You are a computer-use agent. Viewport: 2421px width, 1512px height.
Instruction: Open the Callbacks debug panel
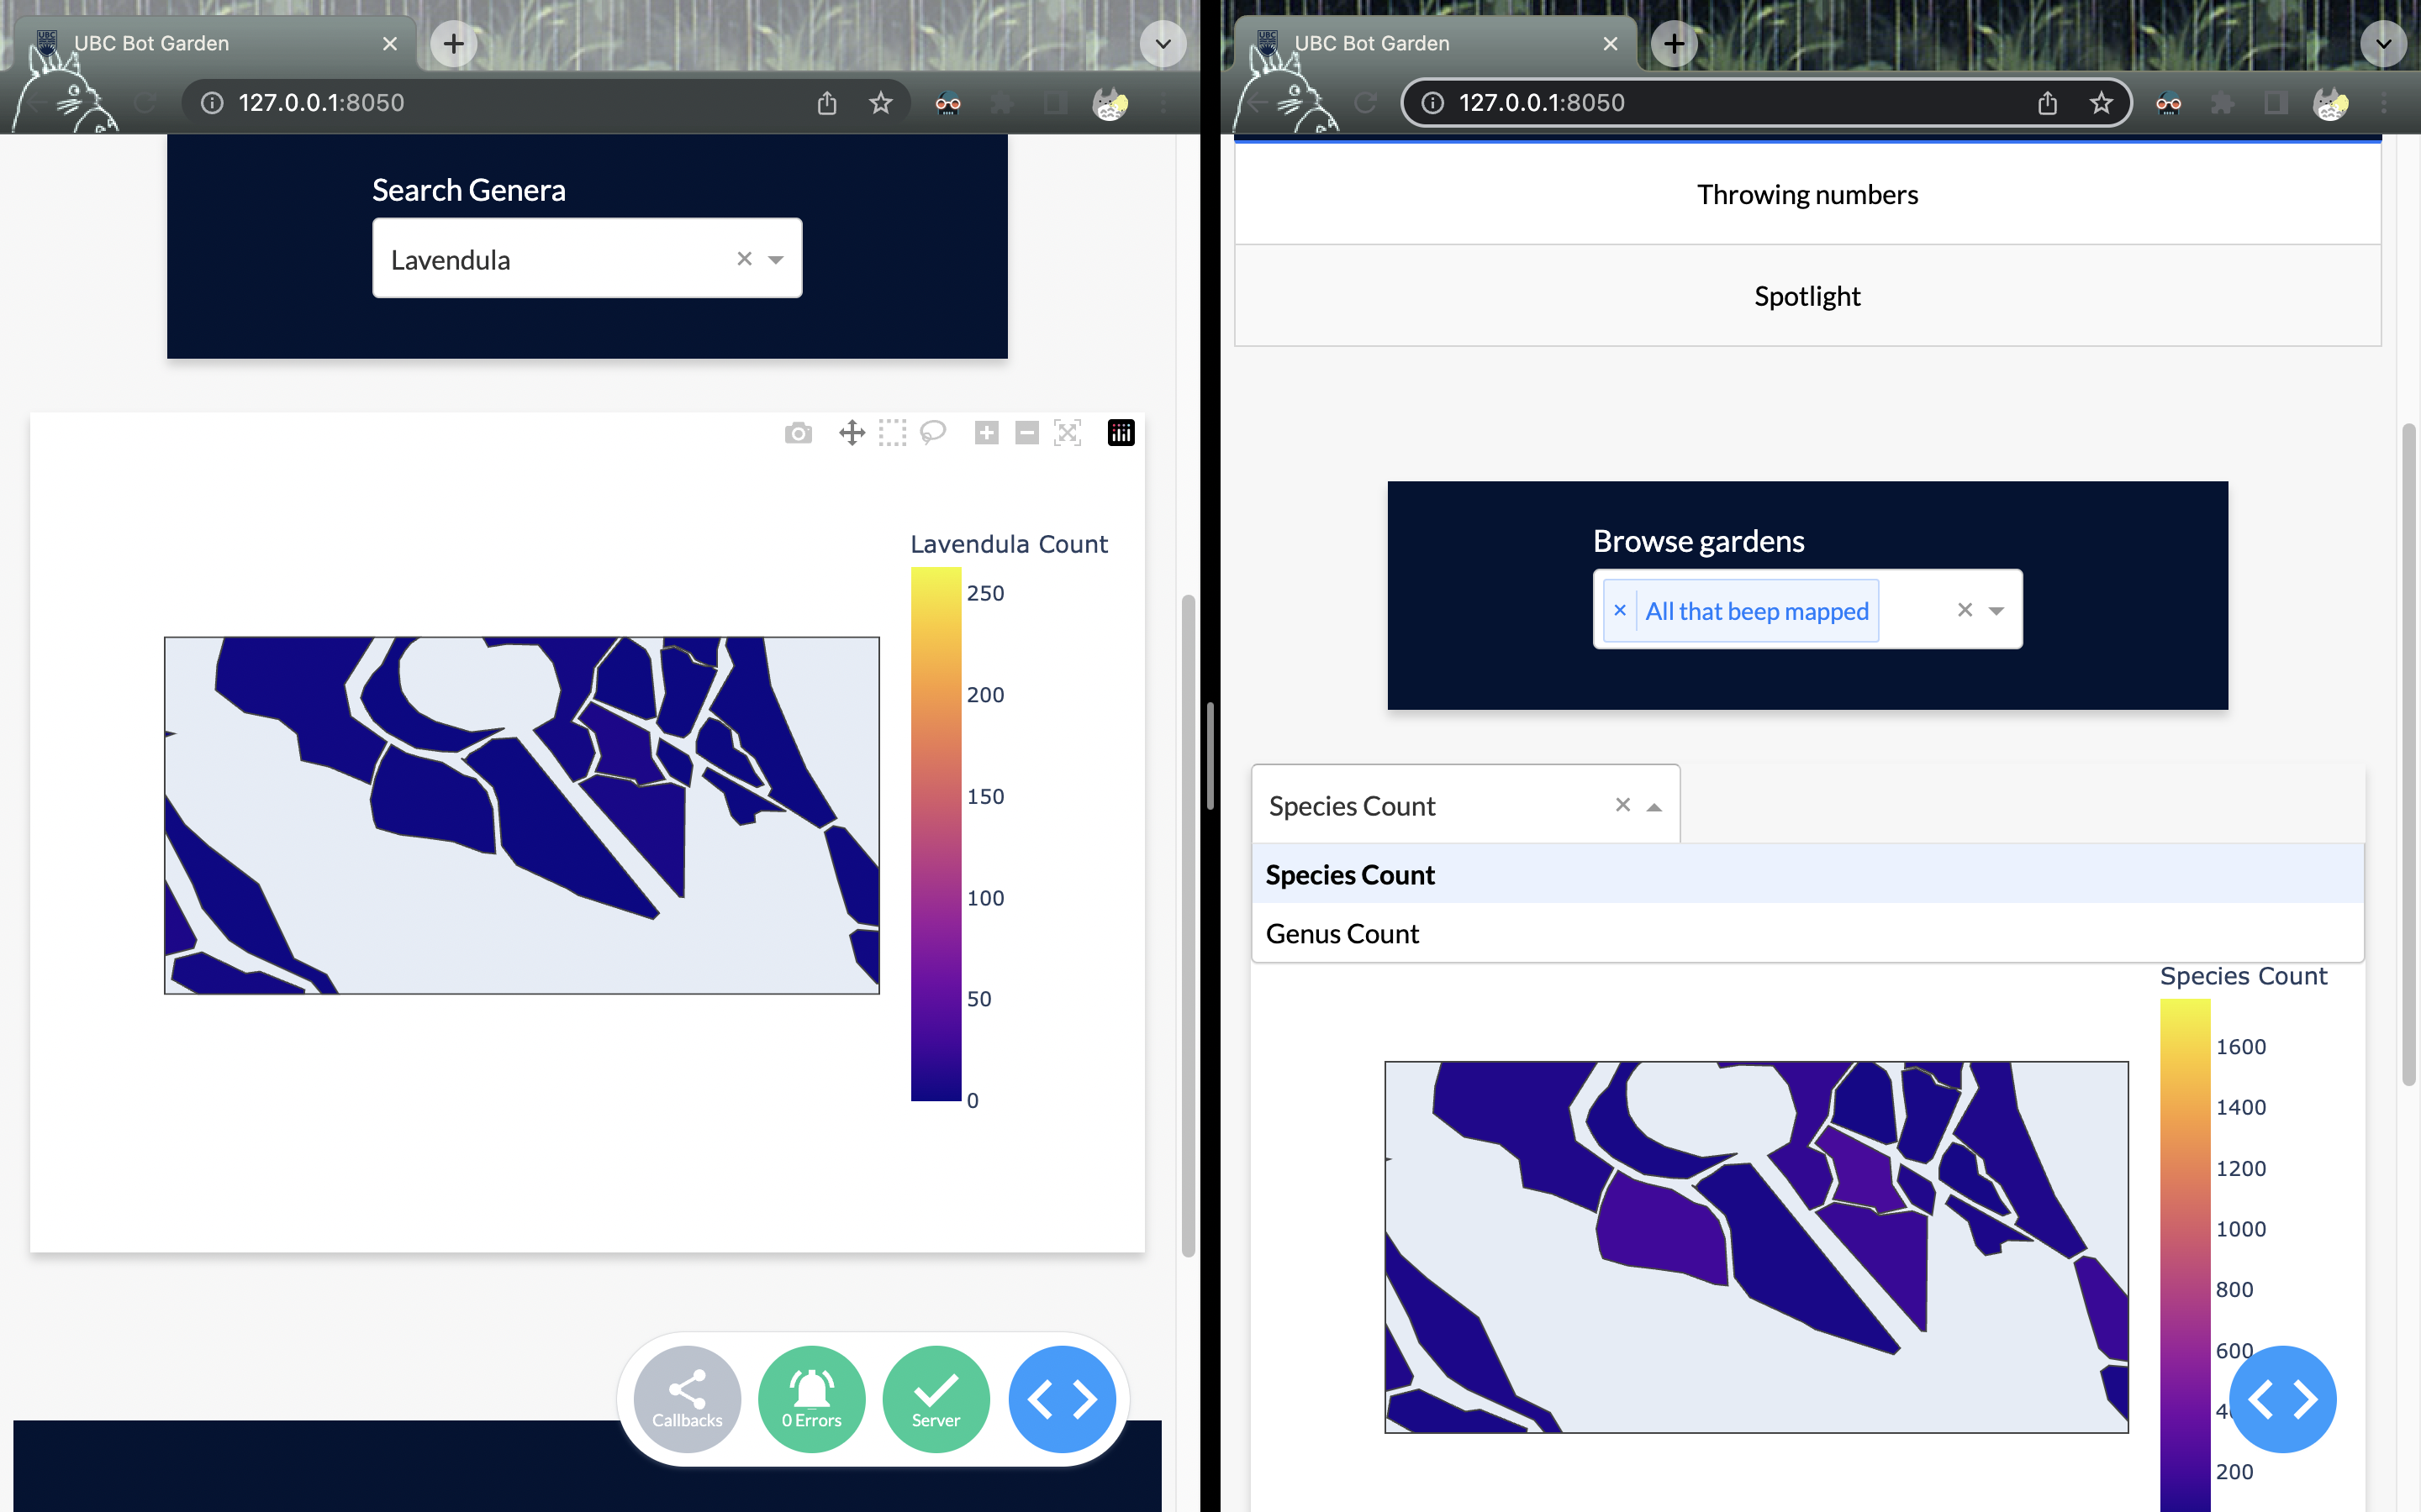688,1398
